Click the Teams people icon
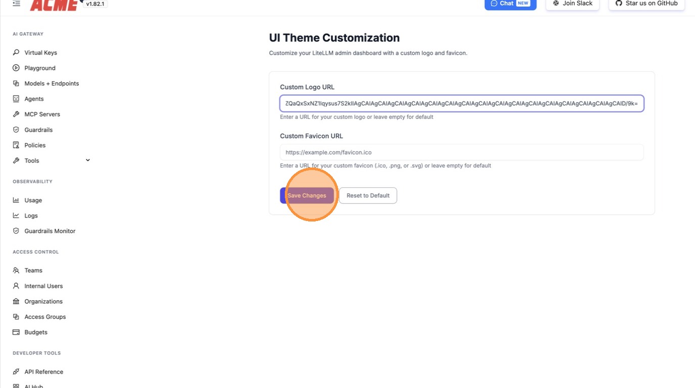The width and height of the screenshot is (695, 388). [x=16, y=270]
